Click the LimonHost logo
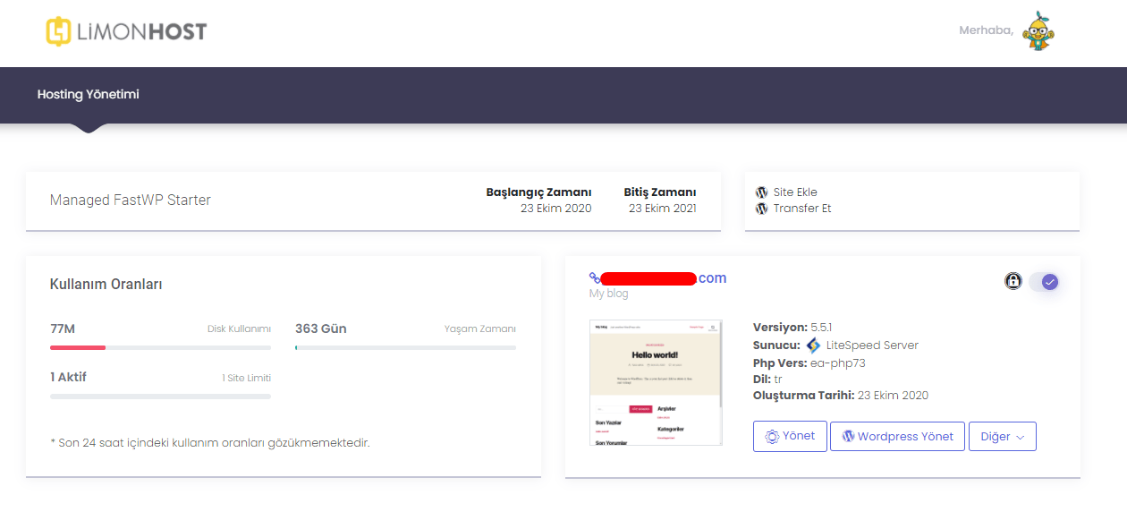Screen dimensions: 1127x529 click(126, 31)
